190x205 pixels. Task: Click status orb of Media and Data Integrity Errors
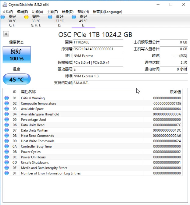[x=6, y=168]
